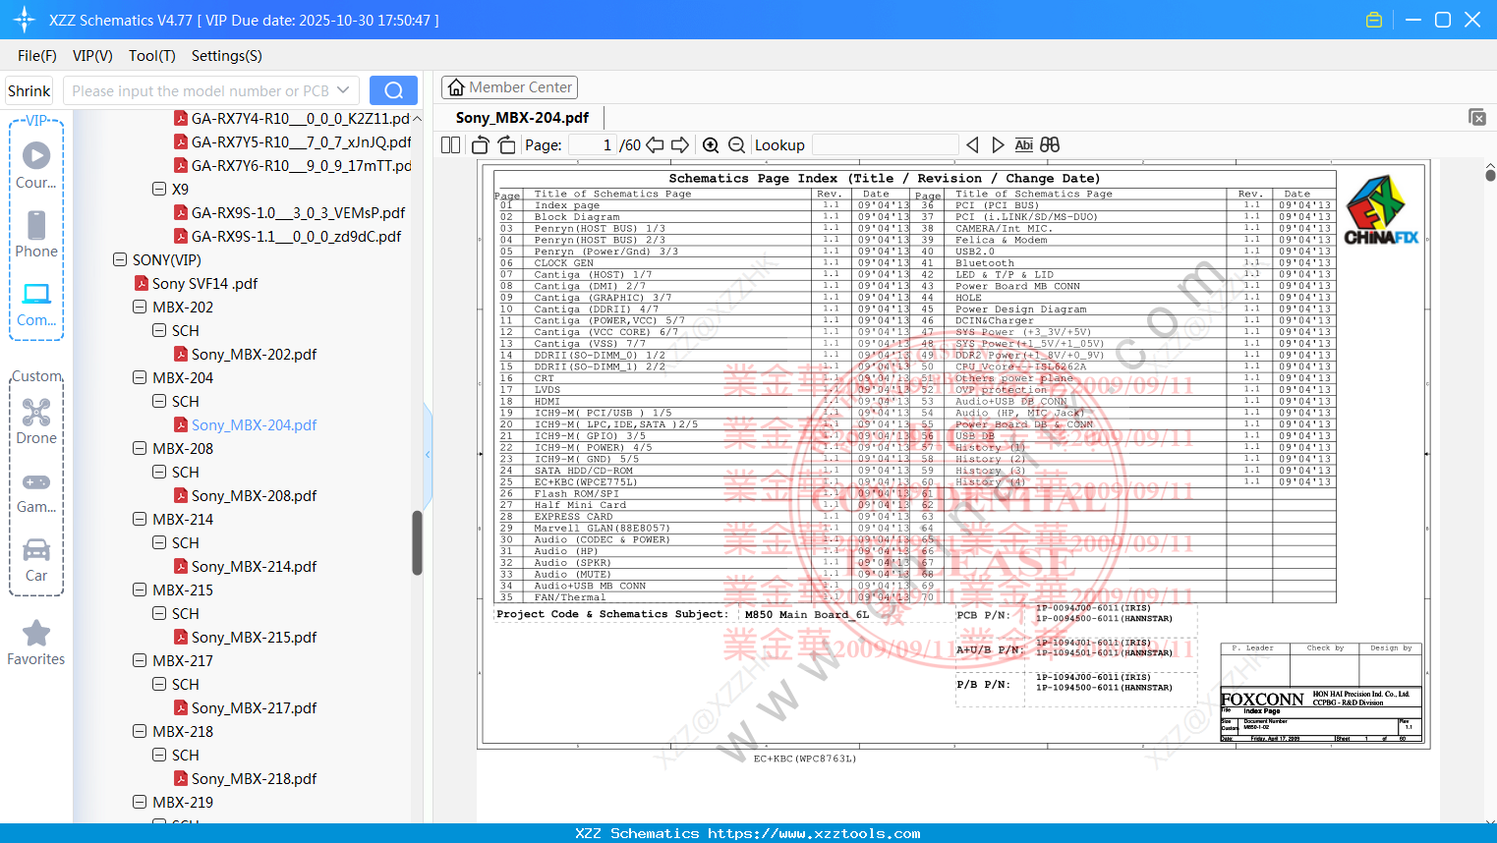Viewport: 1497px width, 843px height.
Task: Open Sony_MBX-202.pdf in the tree
Action: 254,354
